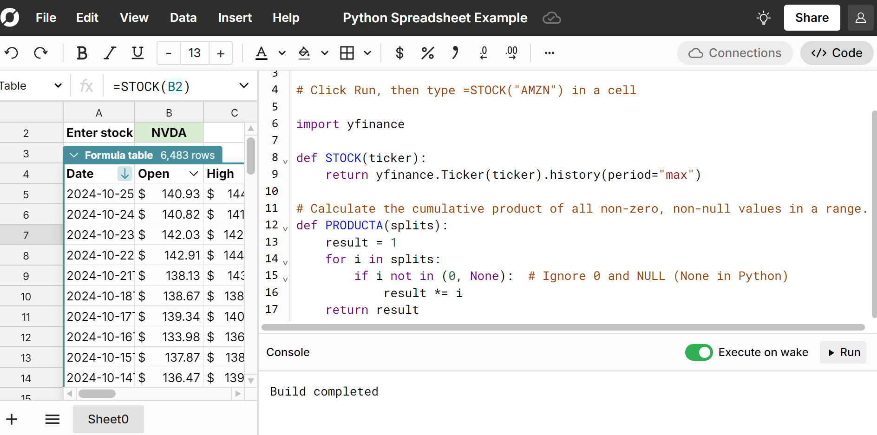Toggle bold formatting

82,53
